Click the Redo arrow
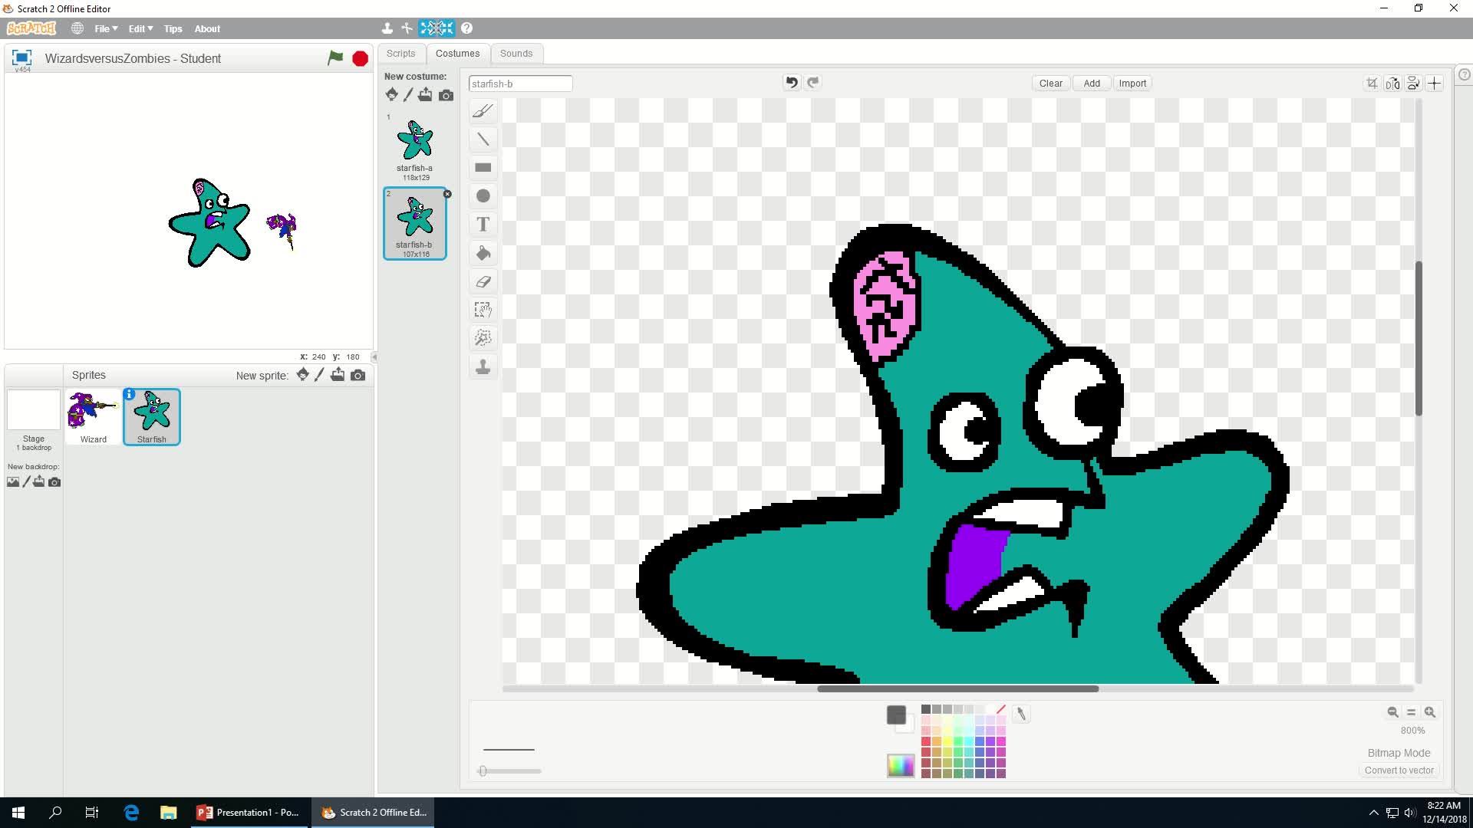This screenshot has height=828, width=1473. 813,82
